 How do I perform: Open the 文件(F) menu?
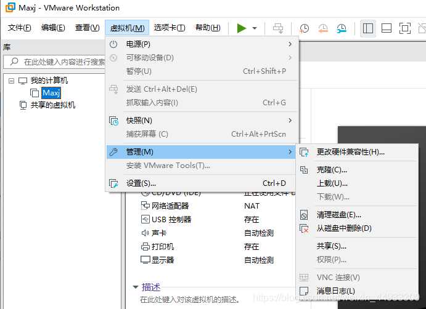coord(20,28)
